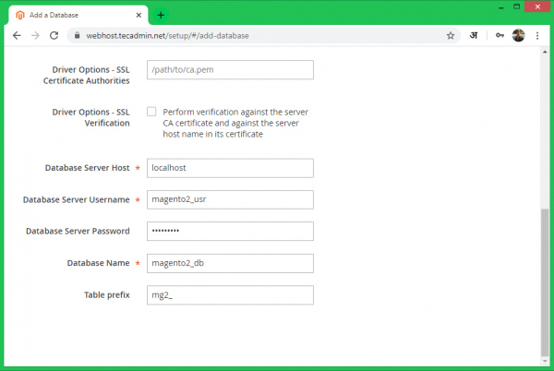Click the input language extension icon
554x371 pixels.
476,35
